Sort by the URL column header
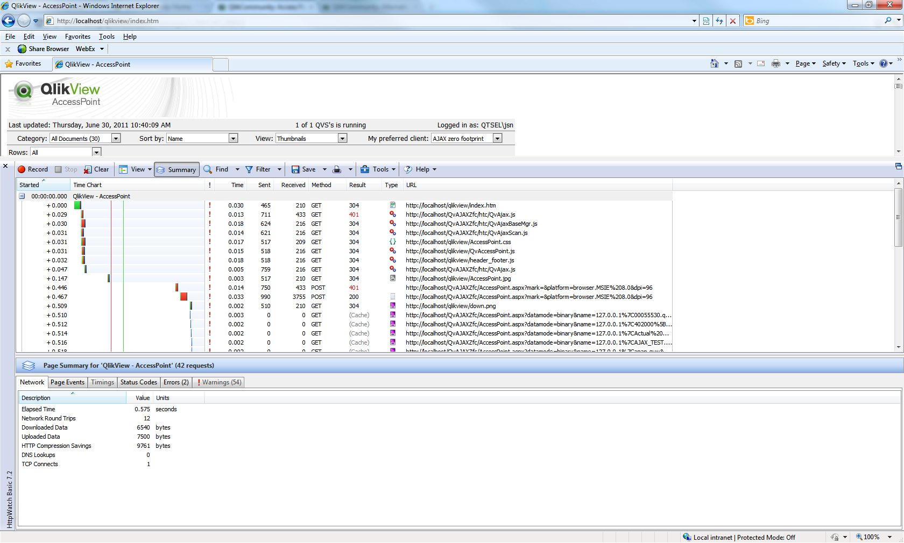This screenshot has height=543, width=904. tap(538, 185)
